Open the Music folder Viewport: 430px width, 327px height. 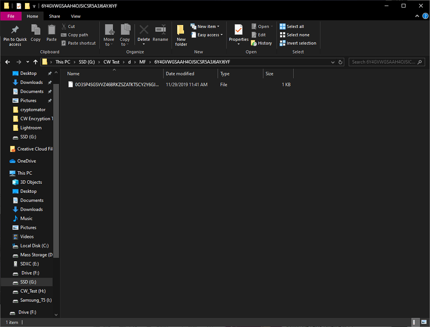26,219
